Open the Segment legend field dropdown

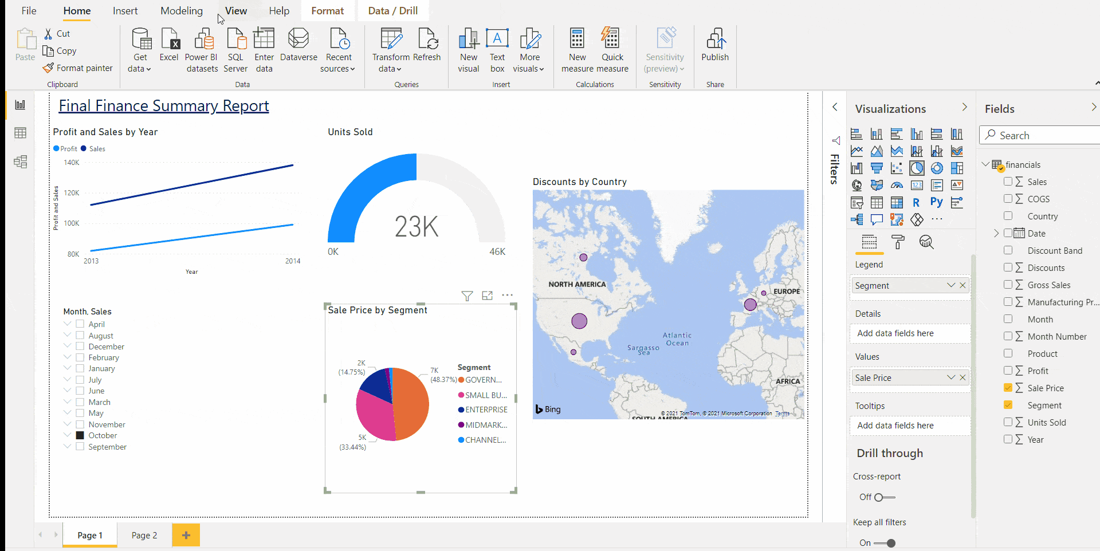[x=950, y=285]
